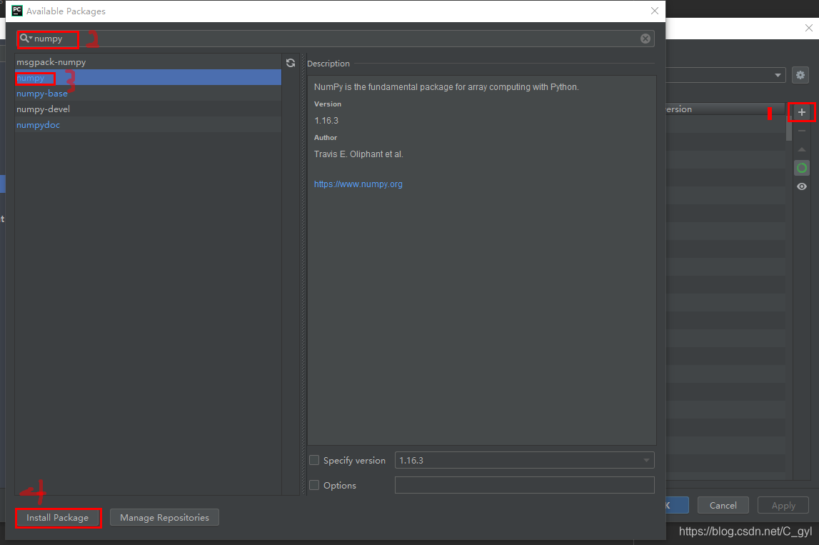Toggle the show early releases eye icon
Image resolution: width=819 pixels, height=545 pixels.
pyautogui.click(x=802, y=186)
